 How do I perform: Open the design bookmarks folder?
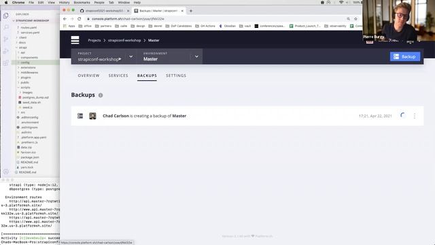[x=139, y=26]
